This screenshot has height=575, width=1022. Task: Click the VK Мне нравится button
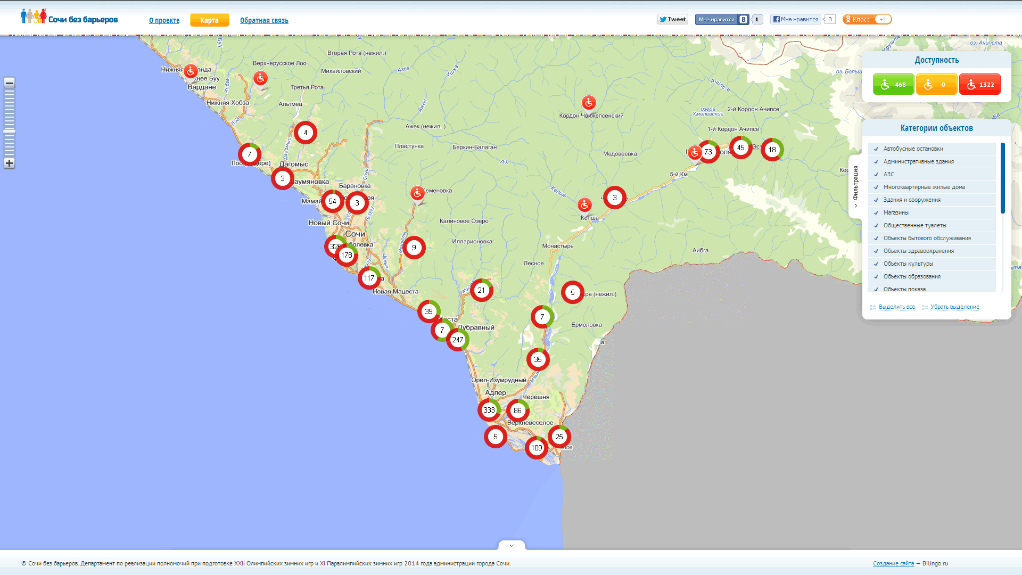(x=722, y=19)
